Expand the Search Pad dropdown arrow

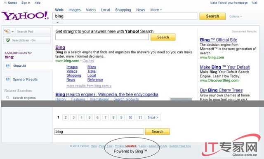point(13,32)
